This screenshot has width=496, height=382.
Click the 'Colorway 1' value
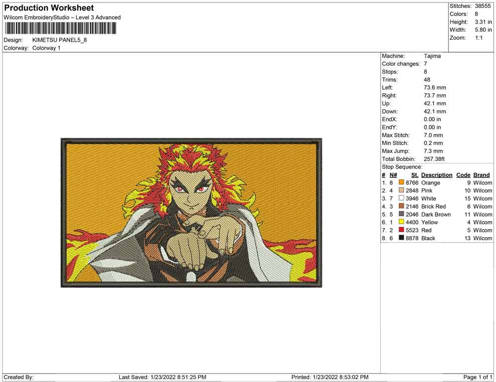tap(46, 48)
